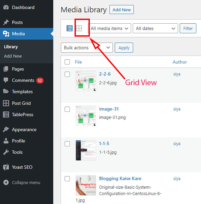Screen dimensions: 201x204
Task: Click the Filter button
Action: 188,28
